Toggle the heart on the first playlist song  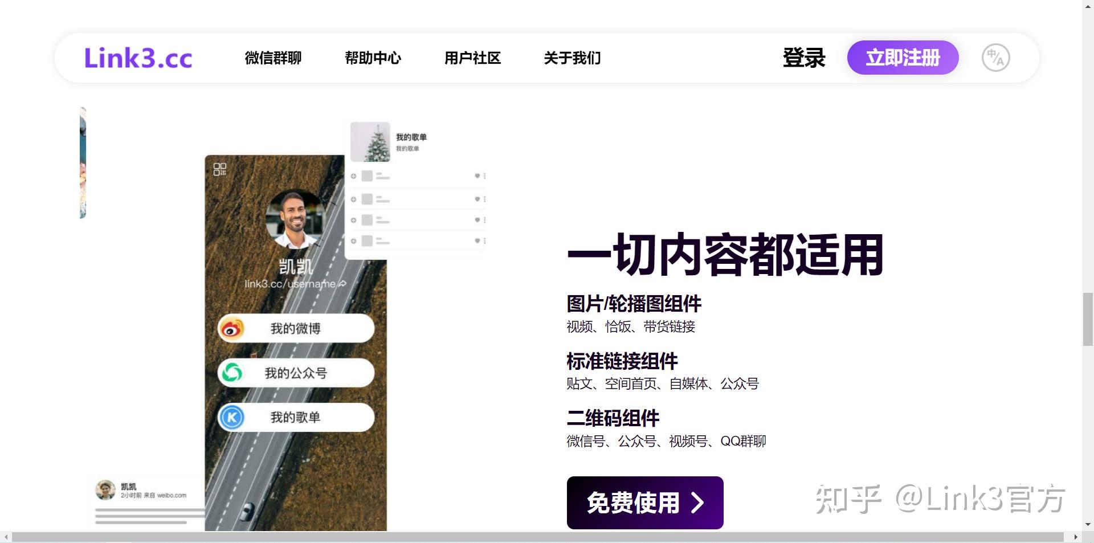tap(476, 176)
